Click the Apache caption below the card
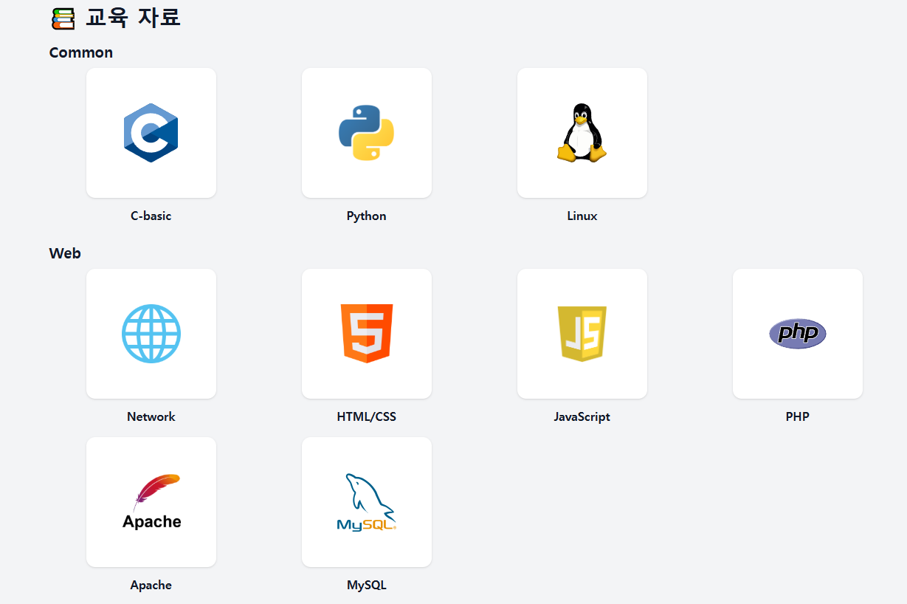The image size is (907, 604). click(x=151, y=586)
